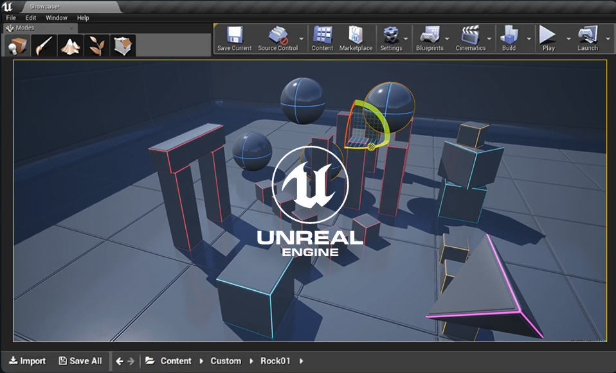Expand the Blueprints dropdown arrow
Image resolution: width=616 pixels, height=373 pixels.
pyautogui.click(x=447, y=39)
